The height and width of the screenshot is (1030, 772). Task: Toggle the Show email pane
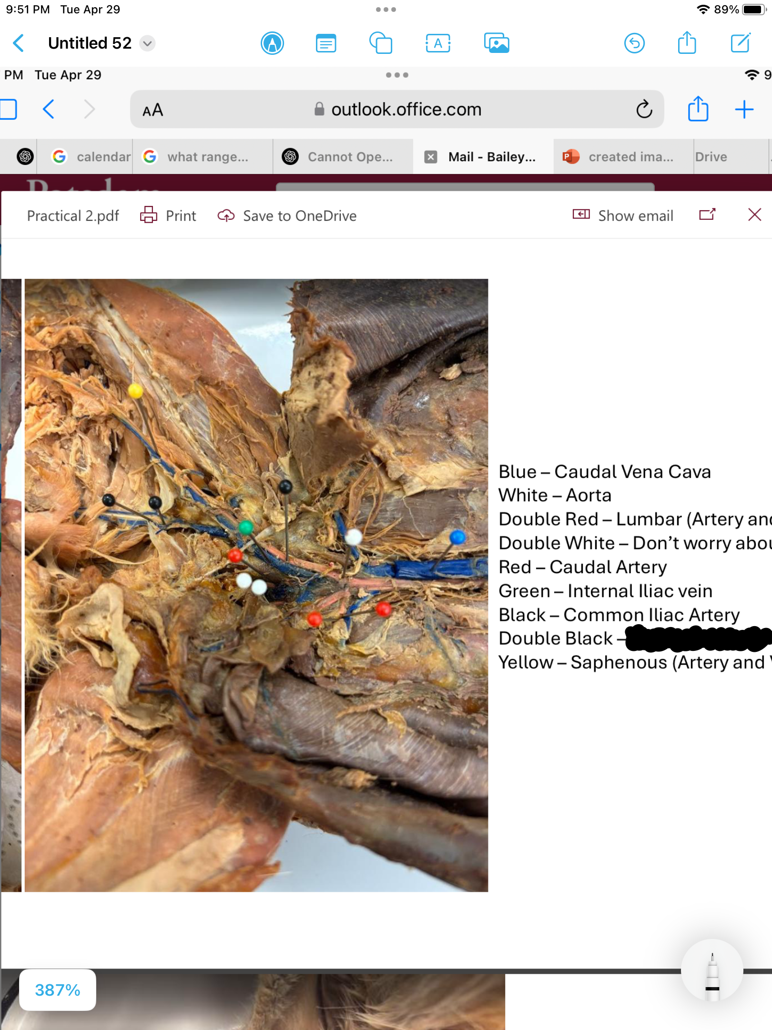(x=623, y=216)
